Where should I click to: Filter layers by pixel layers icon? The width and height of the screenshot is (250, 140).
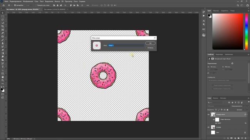click(x=229, y=103)
